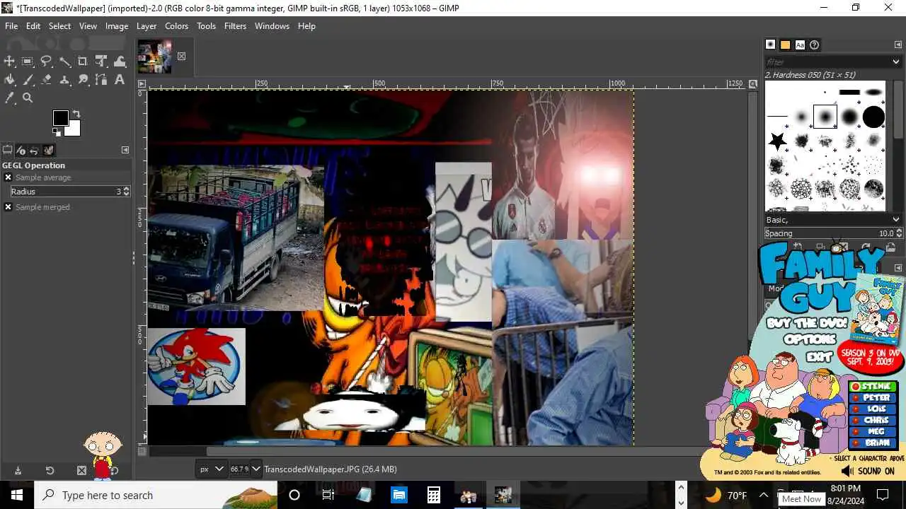Open the Patterns tab
The width and height of the screenshot is (906, 509).
pos(785,45)
